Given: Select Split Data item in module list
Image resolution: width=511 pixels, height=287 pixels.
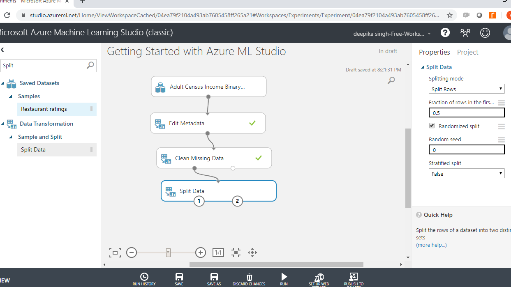Looking at the screenshot, I should tap(56, 150).
